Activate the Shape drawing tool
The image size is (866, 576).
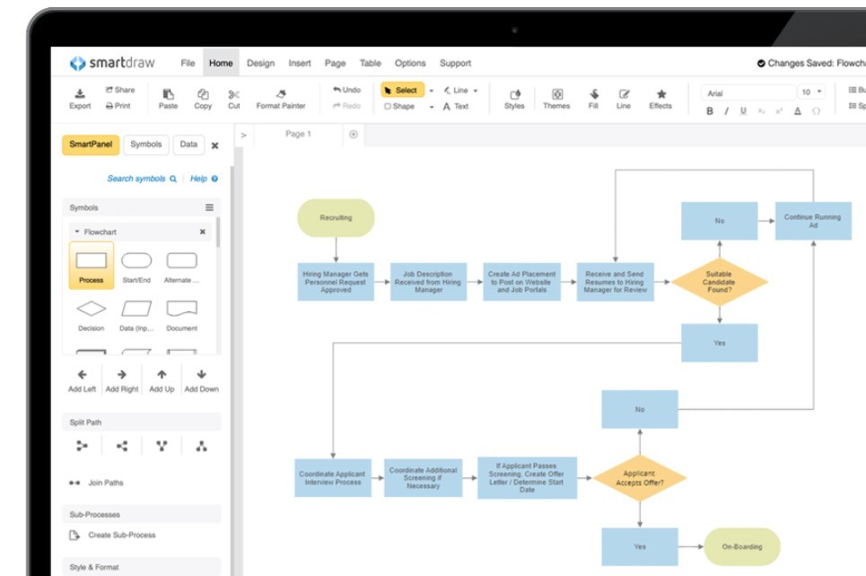pos(399,106)
